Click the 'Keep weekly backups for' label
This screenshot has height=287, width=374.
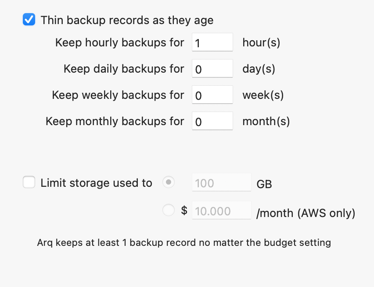118,95
